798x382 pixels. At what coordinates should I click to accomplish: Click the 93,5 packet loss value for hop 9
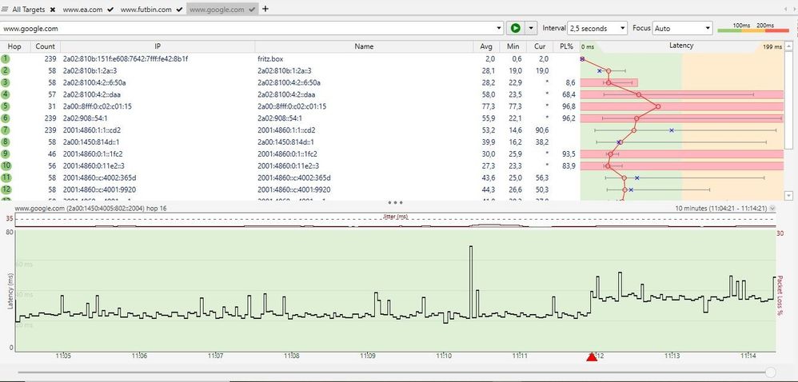point(568,153)
